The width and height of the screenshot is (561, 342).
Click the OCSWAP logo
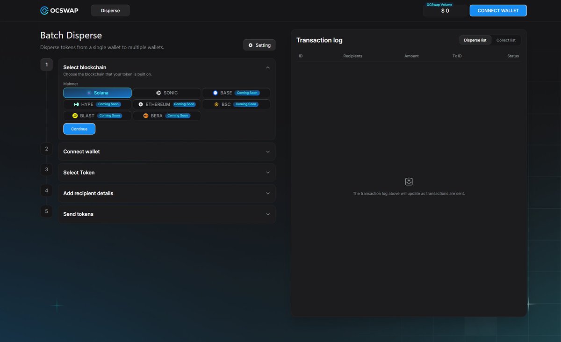[58, 10]
